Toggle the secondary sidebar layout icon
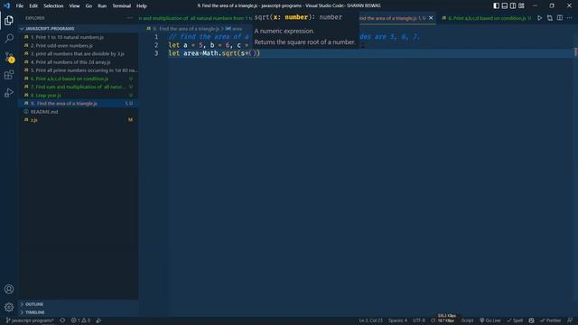The height and width of the screenshot is (325, 578). tap(513, 5)
